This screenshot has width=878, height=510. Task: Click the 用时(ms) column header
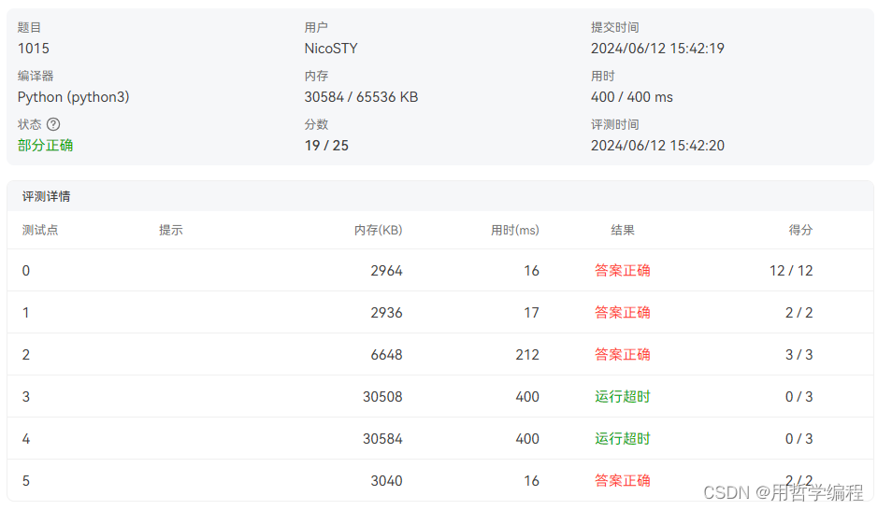[515, 230]
